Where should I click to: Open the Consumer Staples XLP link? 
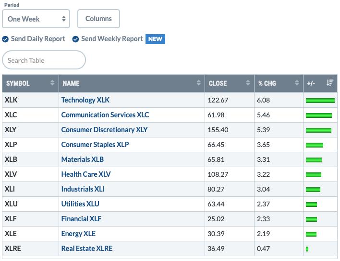click(95, 145)
